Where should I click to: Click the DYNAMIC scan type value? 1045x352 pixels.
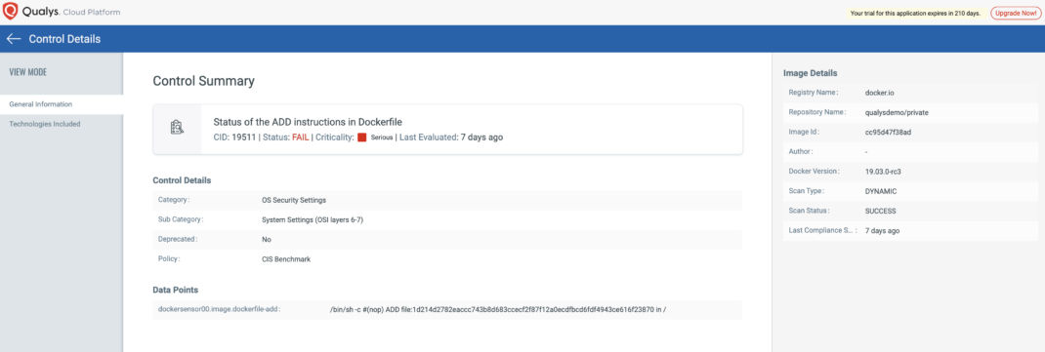pyautogui.click(x=880, y=191)
